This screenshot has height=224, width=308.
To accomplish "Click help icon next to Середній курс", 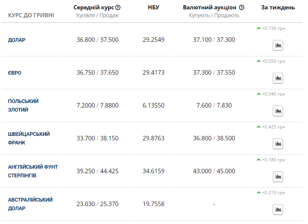I will click(x=118, y=7).
